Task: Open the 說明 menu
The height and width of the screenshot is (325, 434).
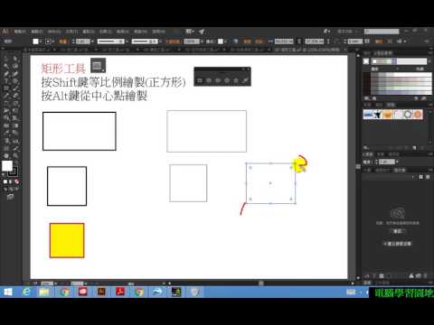Action: [158, 32]
